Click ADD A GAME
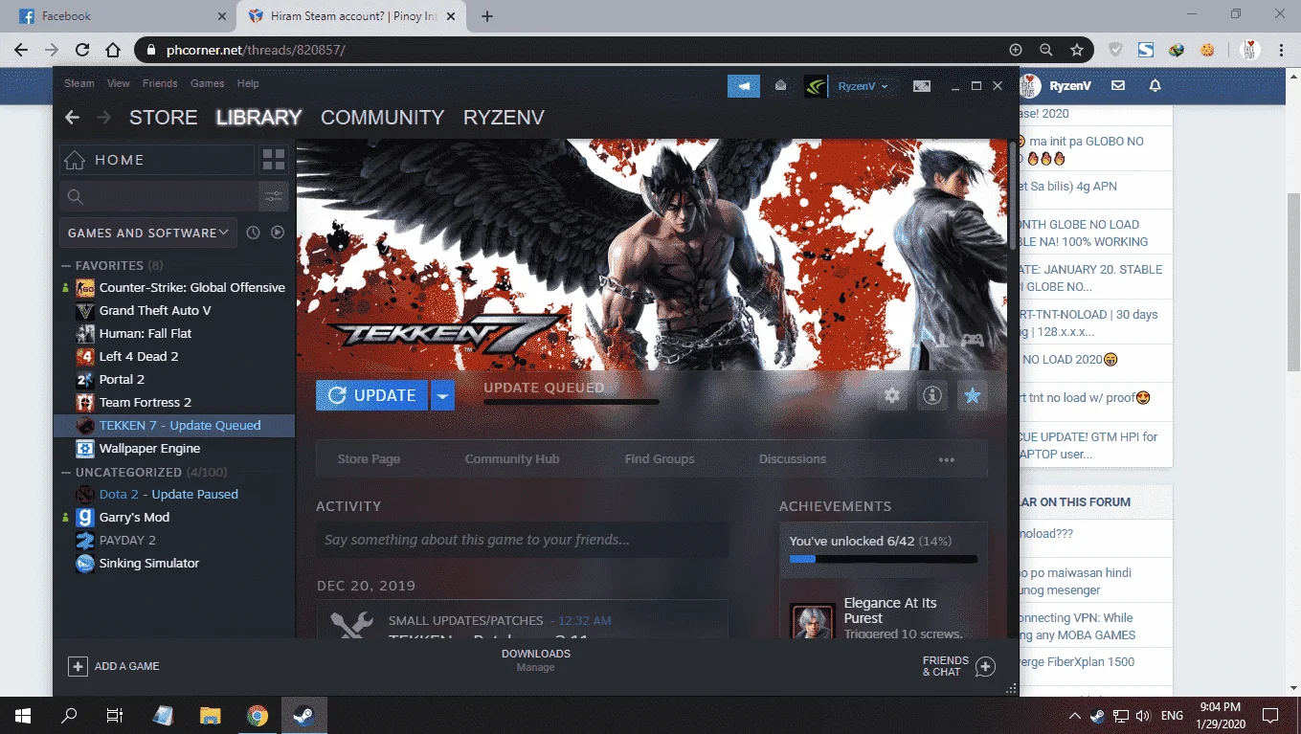This screenshot has height=734, width=1301. click(x=114, y=666)
